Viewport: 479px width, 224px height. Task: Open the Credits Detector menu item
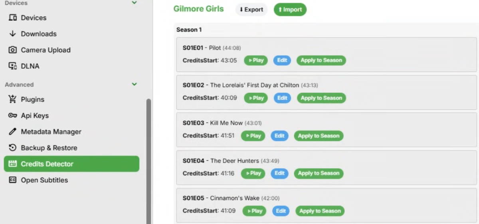71,164
